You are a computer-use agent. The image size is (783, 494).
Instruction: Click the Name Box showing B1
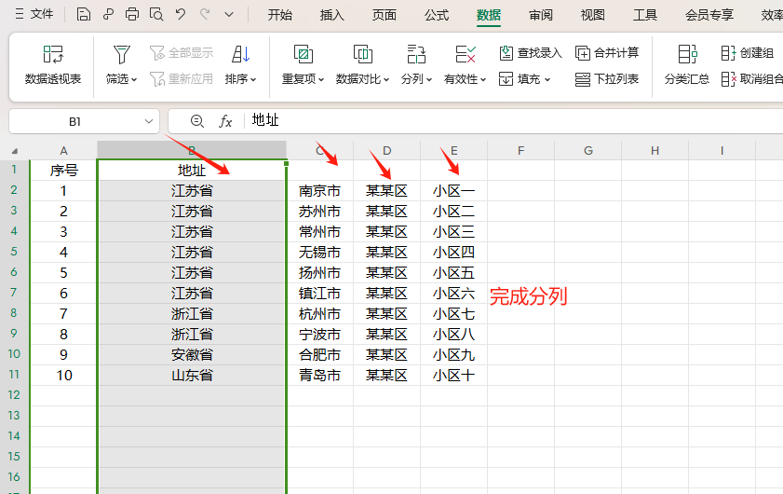(x=74, y=121)
